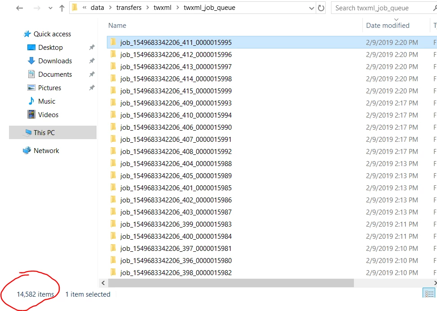437x311 pixels.
Task: Click the scroll left arrow
Action: coord(103,283)
